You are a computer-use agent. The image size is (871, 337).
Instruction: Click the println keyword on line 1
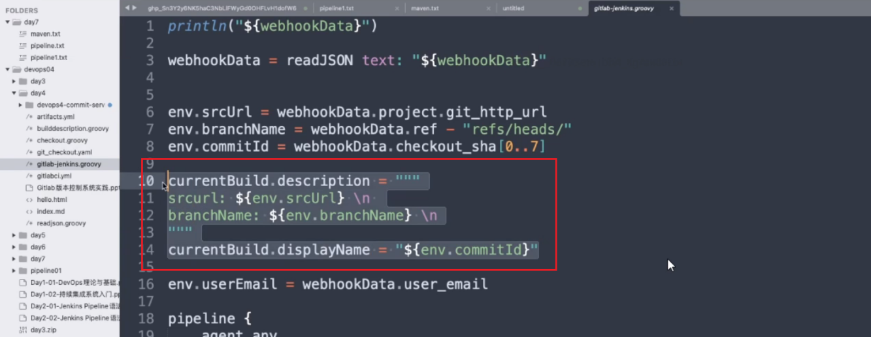[x=197, y=26]
